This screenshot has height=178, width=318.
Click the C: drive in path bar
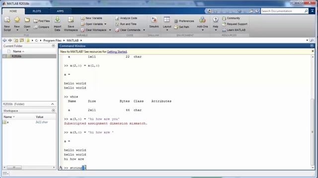[36, 41]
